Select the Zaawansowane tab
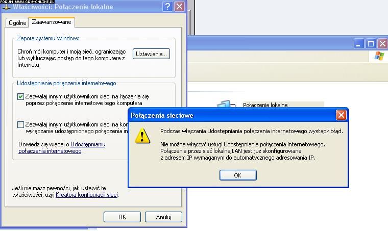The height and width of the screenshot is (231, 388). (52, 22)
